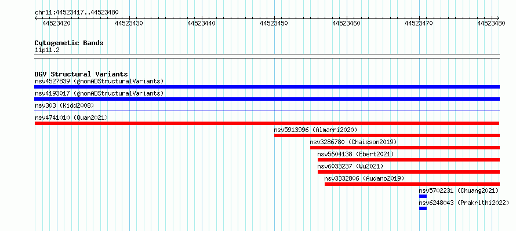Click the 44523450 ruler position

click(x=274, y=23)
